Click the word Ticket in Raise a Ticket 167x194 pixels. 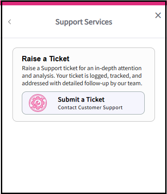pos(59,59)
